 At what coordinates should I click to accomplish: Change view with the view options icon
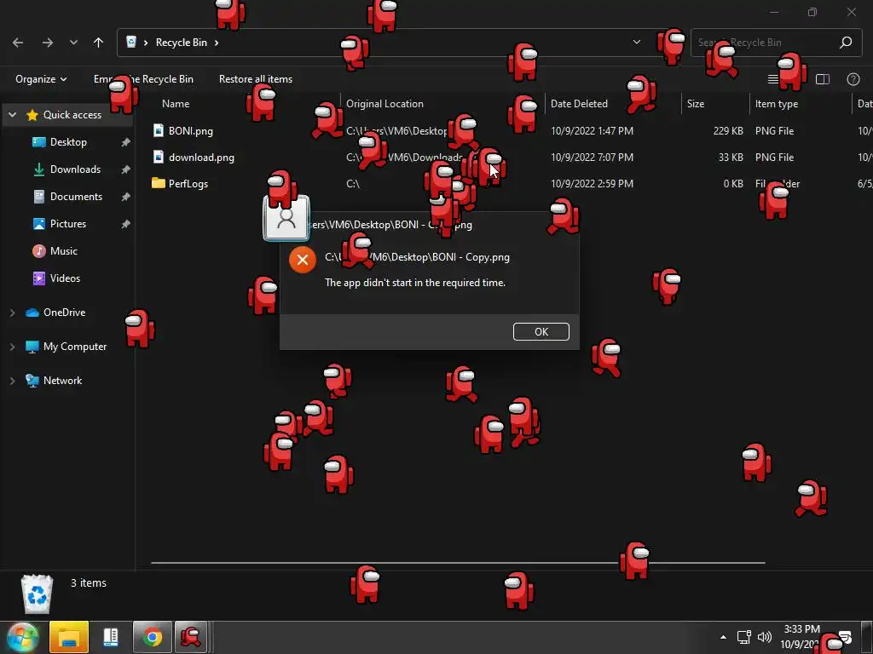pyautogui.click(x=773, y=79)
